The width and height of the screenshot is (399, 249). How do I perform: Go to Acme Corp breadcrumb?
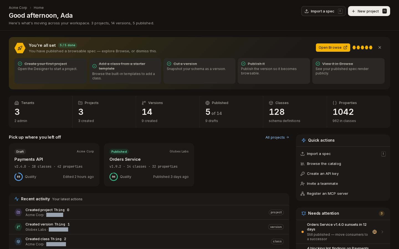point(18,8)
